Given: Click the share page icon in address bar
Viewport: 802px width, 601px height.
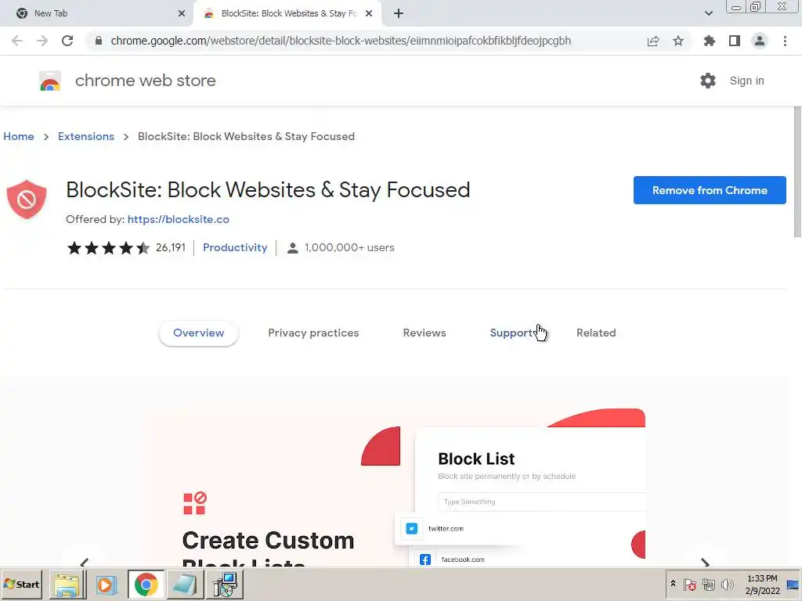Looking at the screenshot, I should coord(653,41).
